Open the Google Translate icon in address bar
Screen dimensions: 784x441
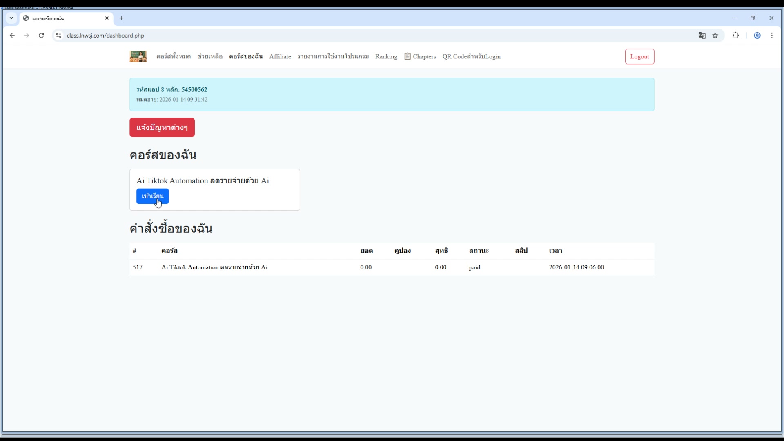pyautogui.click(x=702, y=36)
